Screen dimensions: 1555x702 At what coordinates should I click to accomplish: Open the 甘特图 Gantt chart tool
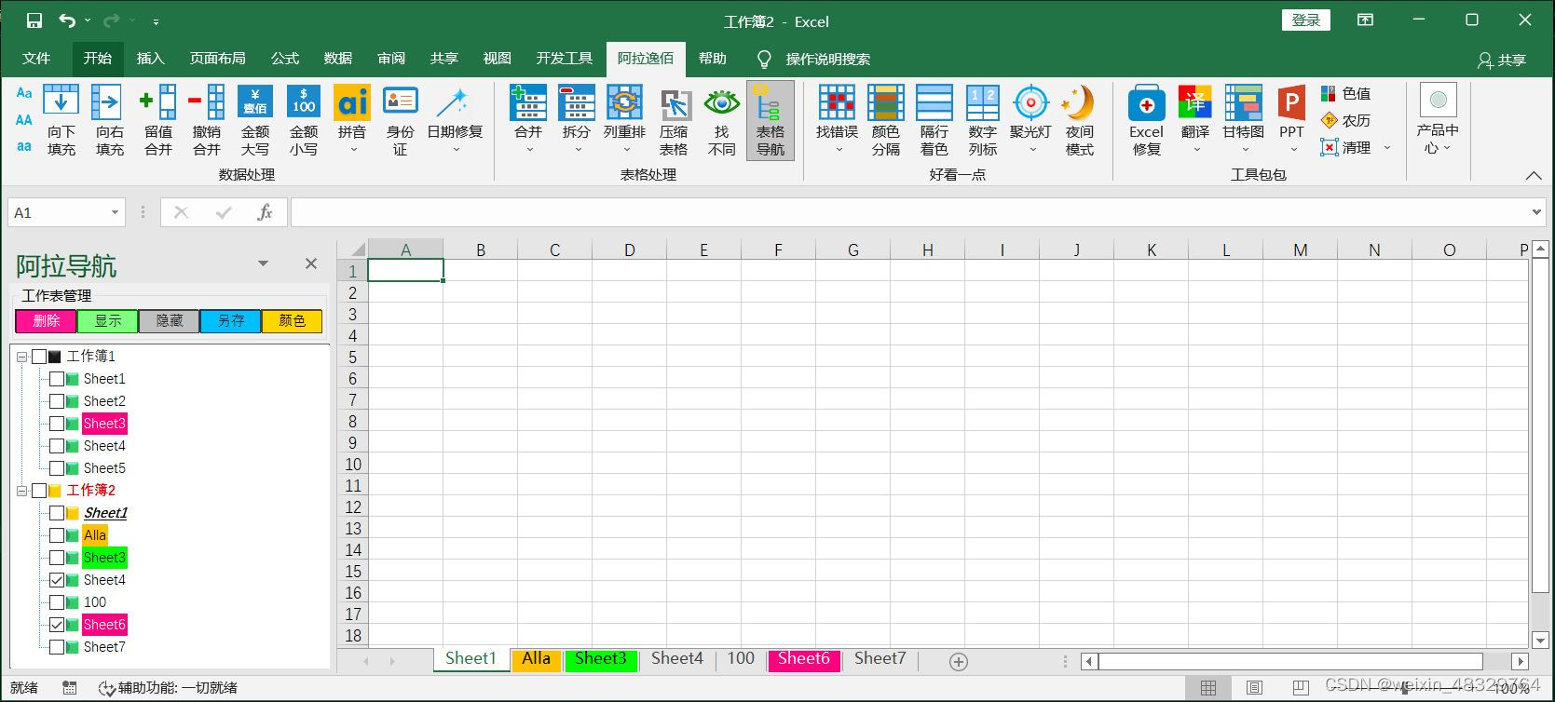pos(1244,102)
